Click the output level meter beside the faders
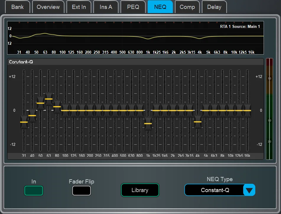Viewport: 281px width, 214px height. 269,109
